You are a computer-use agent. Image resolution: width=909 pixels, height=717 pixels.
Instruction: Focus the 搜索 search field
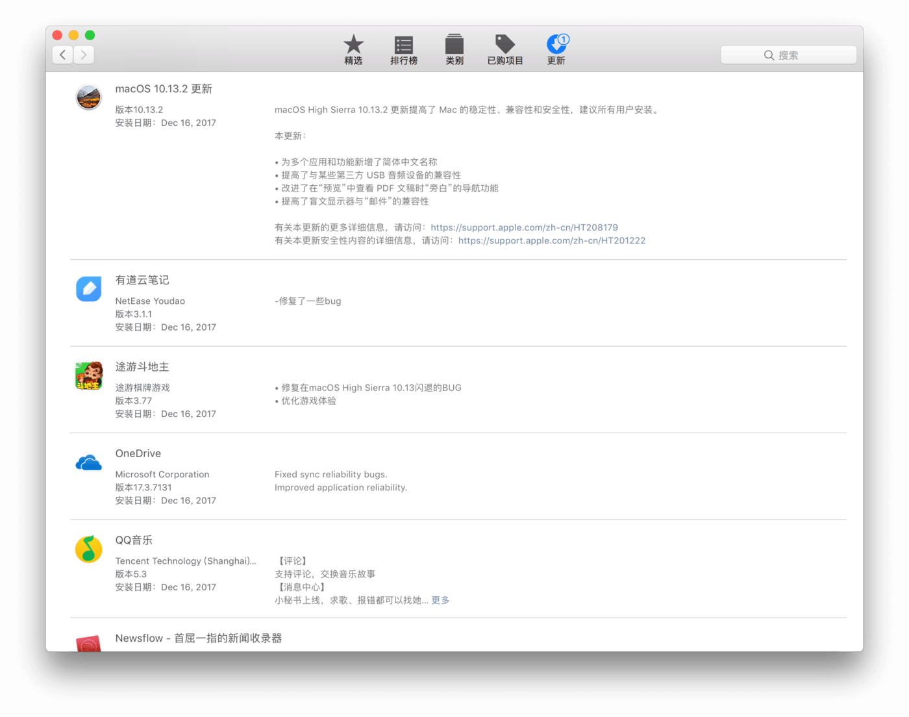pyautogui.click(x=788, y=55)
